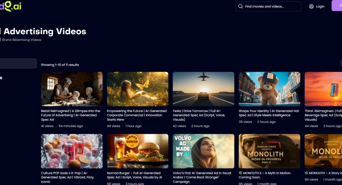Click the Showing 1–10 of 11 results text
Screen dimensions: 342x185
click(60, 65)
